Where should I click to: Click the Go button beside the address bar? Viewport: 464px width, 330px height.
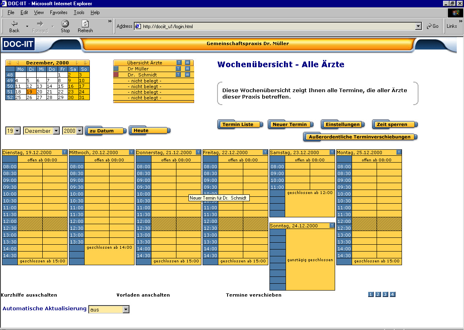point(433,26)
